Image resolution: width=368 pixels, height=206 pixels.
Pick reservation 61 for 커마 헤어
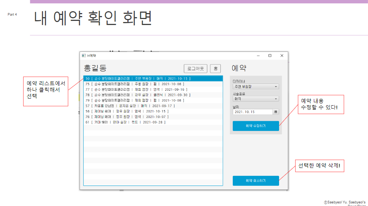125,122
